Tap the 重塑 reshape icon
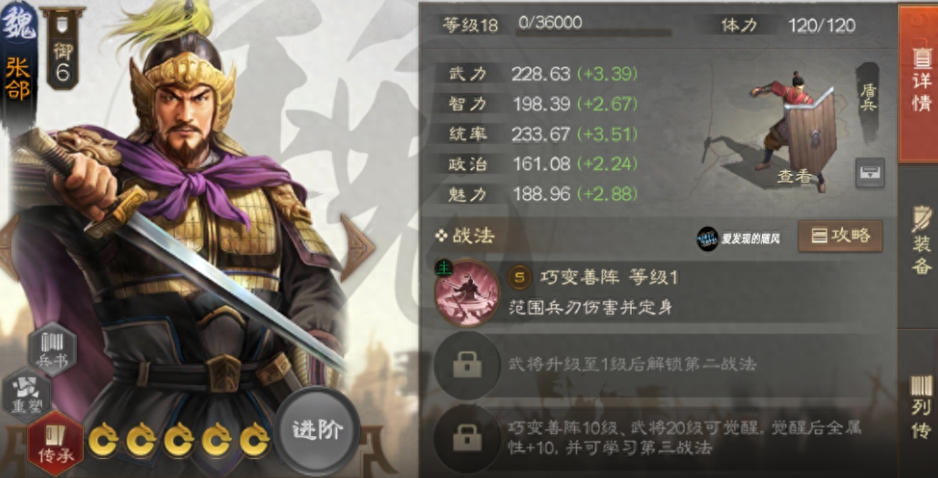Screen dimensions: 938x478 click(x=27, y=394)
